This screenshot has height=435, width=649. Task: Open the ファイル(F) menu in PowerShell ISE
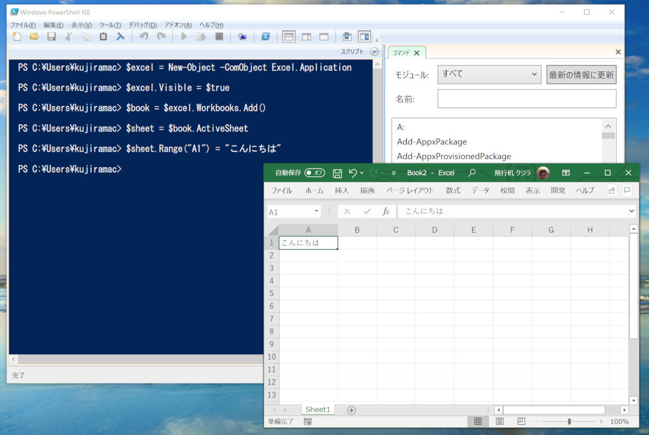click(x=23, y=25)
